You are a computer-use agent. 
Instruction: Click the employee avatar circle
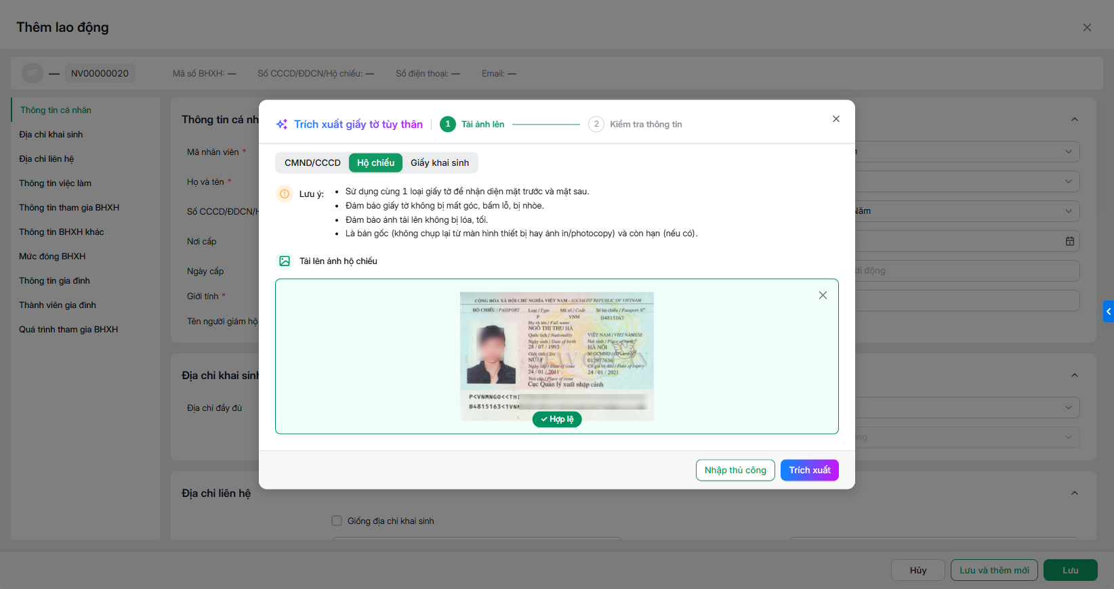pos(33,73)
